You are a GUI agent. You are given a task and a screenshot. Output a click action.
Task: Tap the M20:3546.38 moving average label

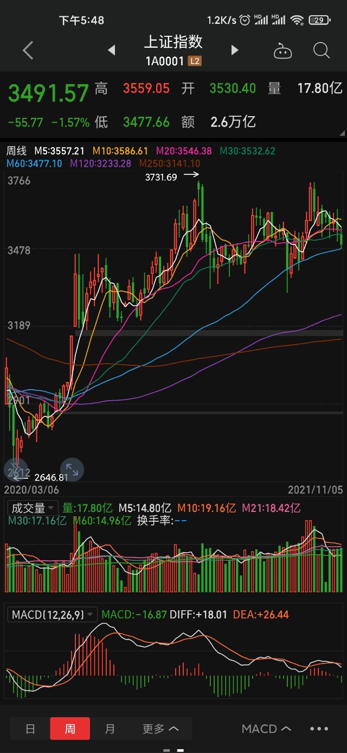click(184, 150)
